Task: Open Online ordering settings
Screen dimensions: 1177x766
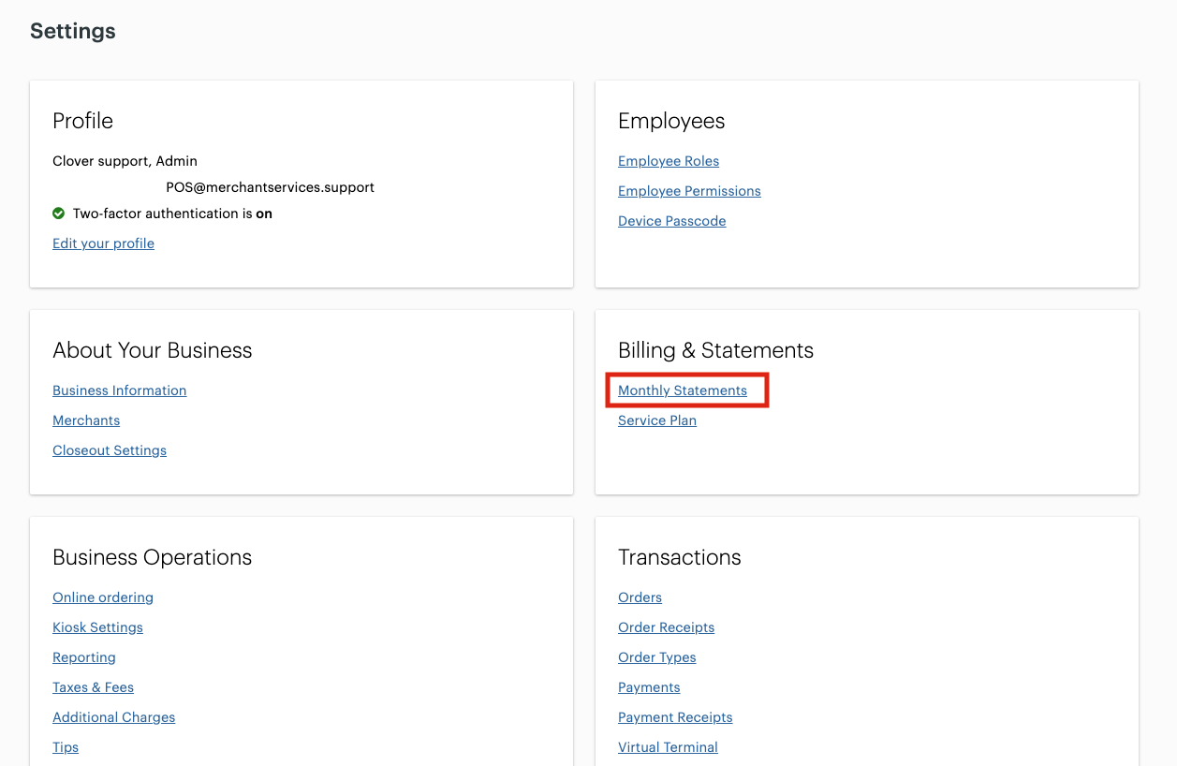Action: tap(103, 597)
